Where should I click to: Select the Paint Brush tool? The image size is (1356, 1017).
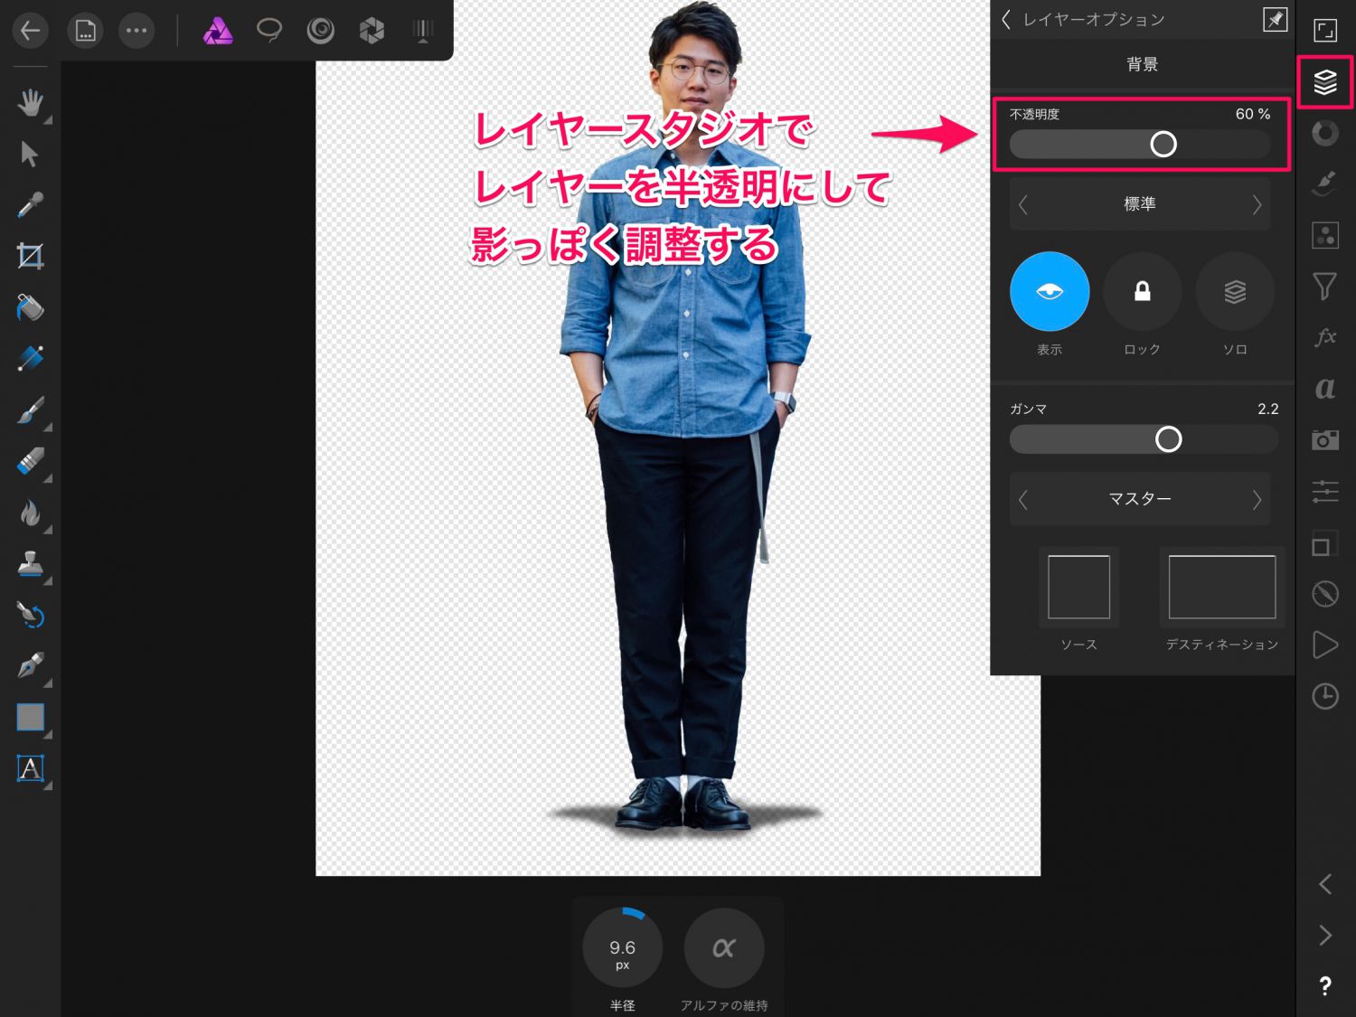click(30, 410)
